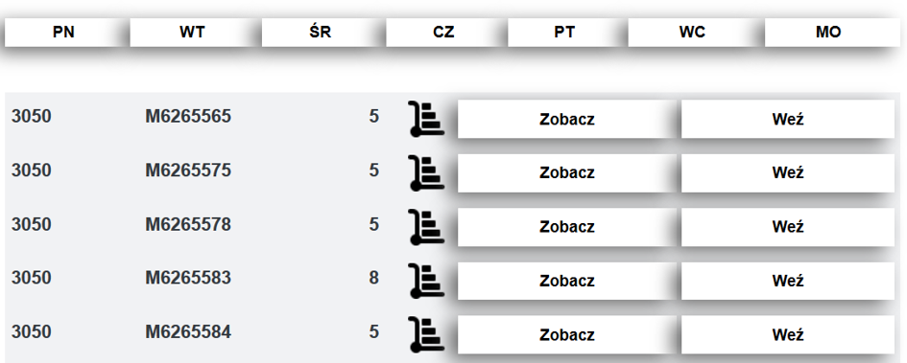The image size is (907, 363).
Task: Open the ŚR day tab
Action: pos(320,33)
